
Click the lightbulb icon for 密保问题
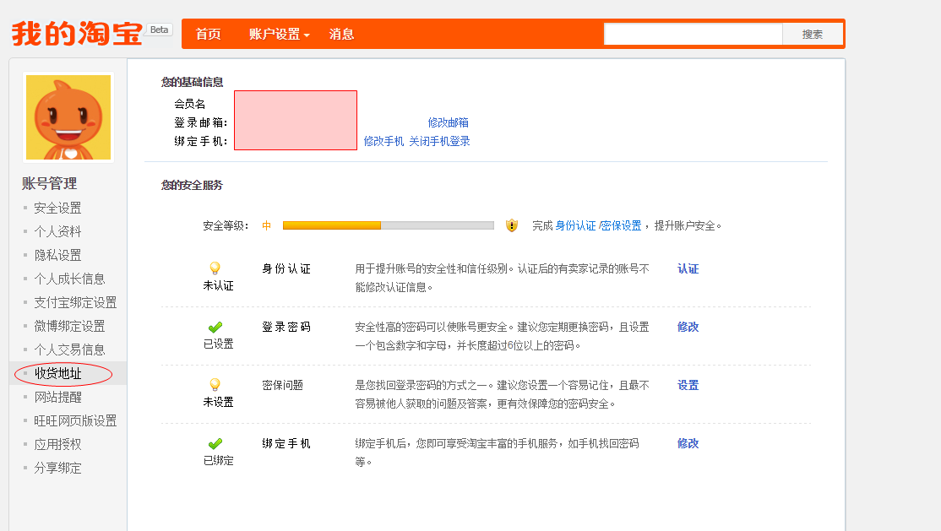pos(215,385)
